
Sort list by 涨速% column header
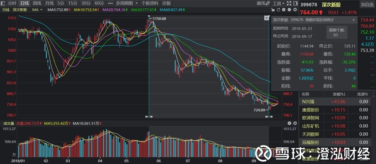coord(362,94)
